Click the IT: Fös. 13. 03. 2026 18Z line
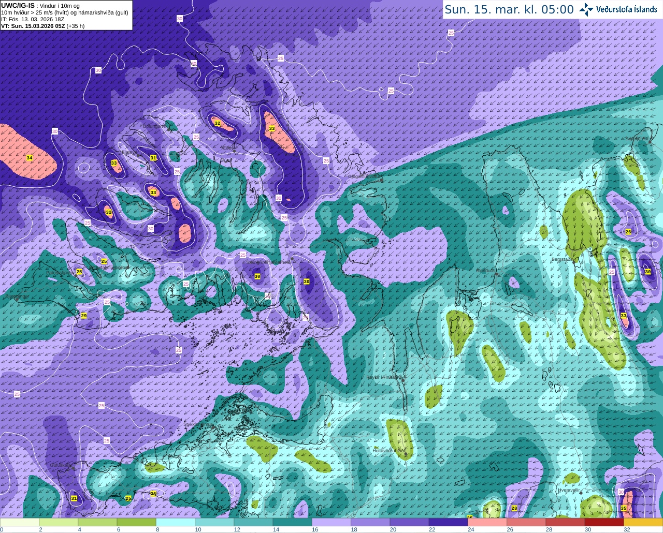Viewport: 663px width, 533px height. (33, 19)
